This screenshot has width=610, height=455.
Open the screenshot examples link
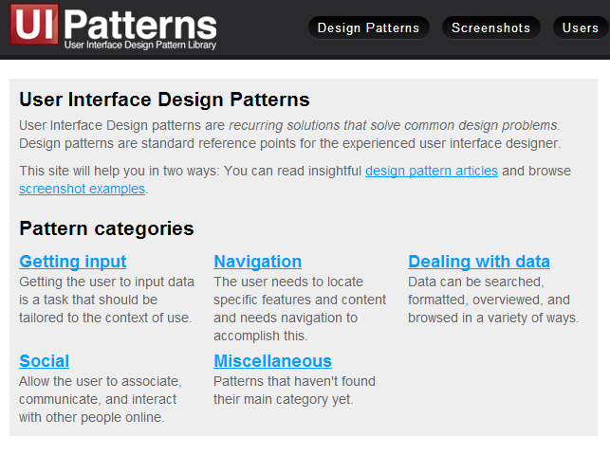coord(83,189)
